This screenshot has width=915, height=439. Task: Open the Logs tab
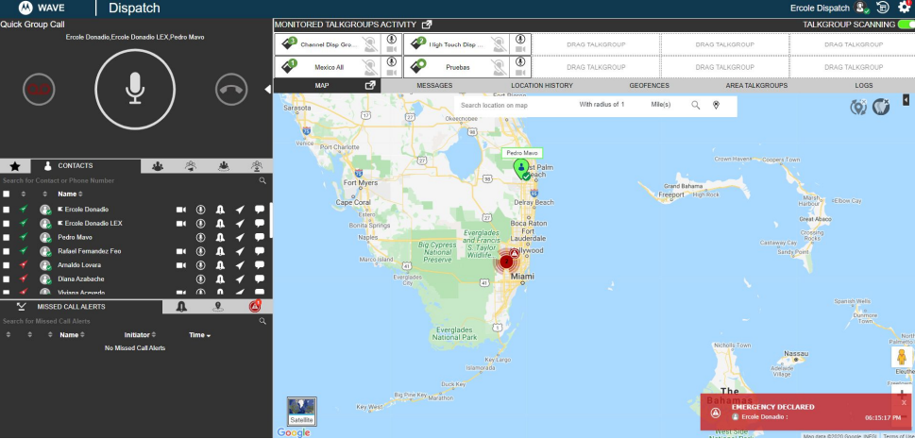pyautogui.click(x=864, y=85)
